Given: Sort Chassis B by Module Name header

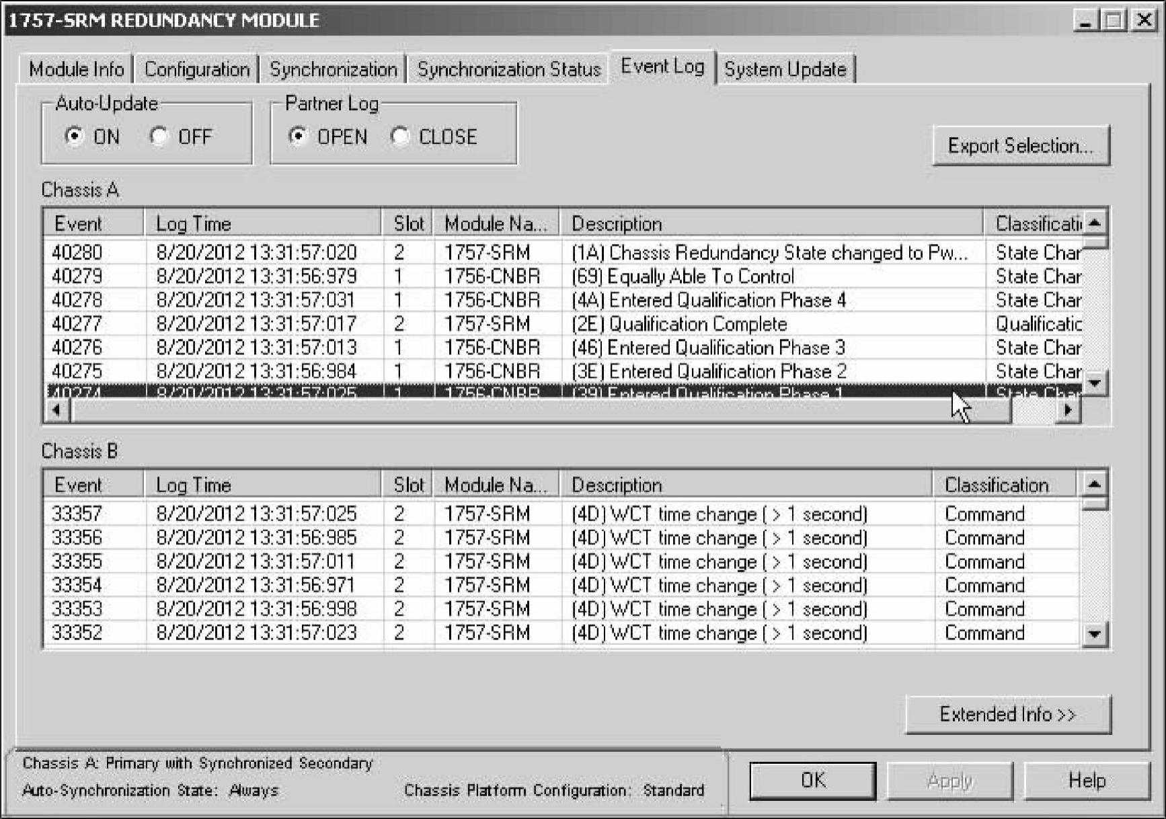Looking at the screenshot, I should pos(496,485).
